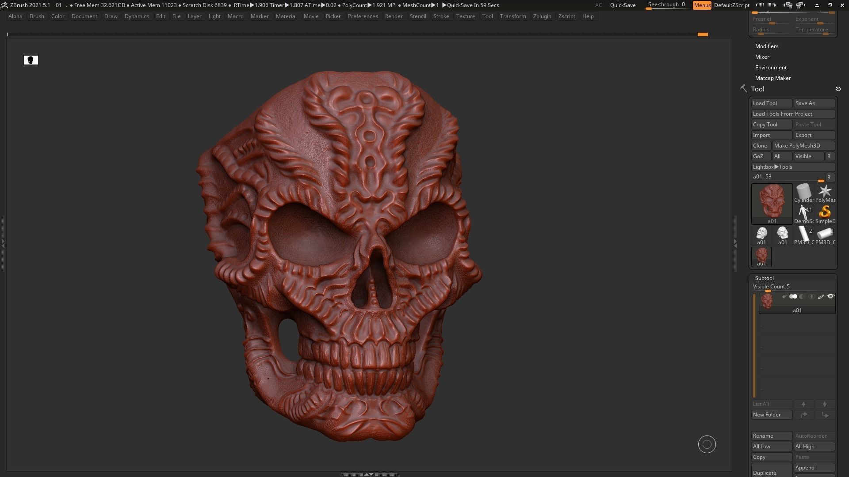
Task: Collapse the right tray divider arrows
Action: (735, 243)
